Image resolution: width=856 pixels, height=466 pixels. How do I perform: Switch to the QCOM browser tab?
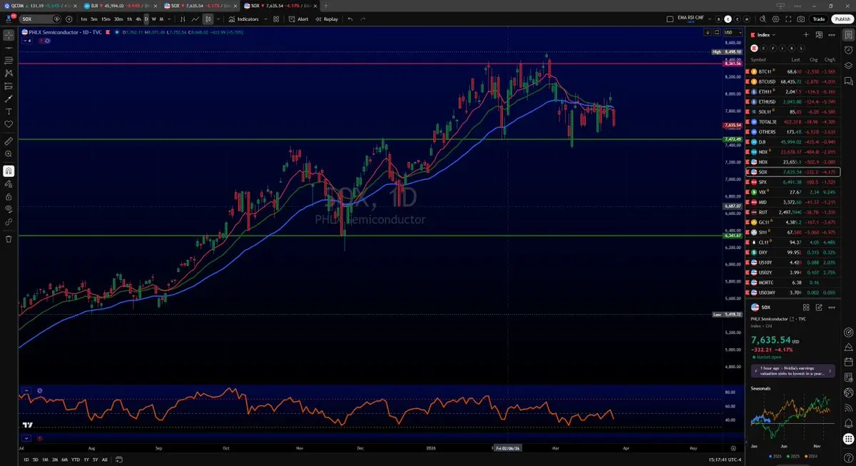(40, 5)
